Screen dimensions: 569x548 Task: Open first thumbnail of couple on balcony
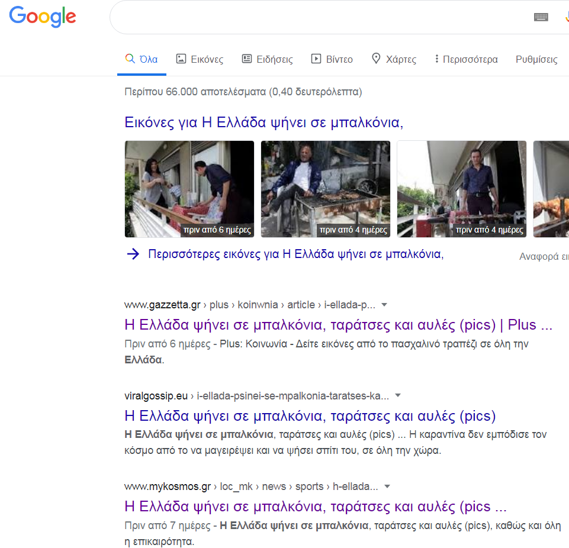pos(189,189)
